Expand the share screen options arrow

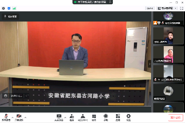[x=65, y=117]
